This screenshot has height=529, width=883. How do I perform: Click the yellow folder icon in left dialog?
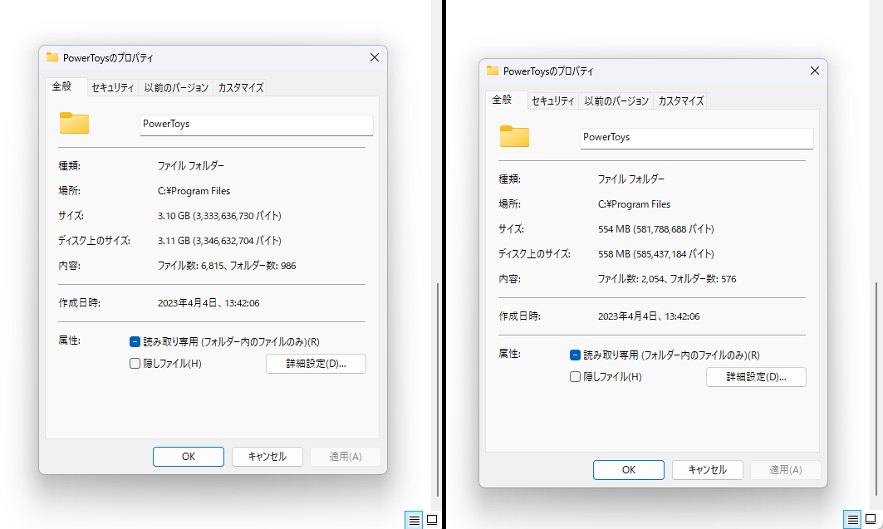[74, 123]
